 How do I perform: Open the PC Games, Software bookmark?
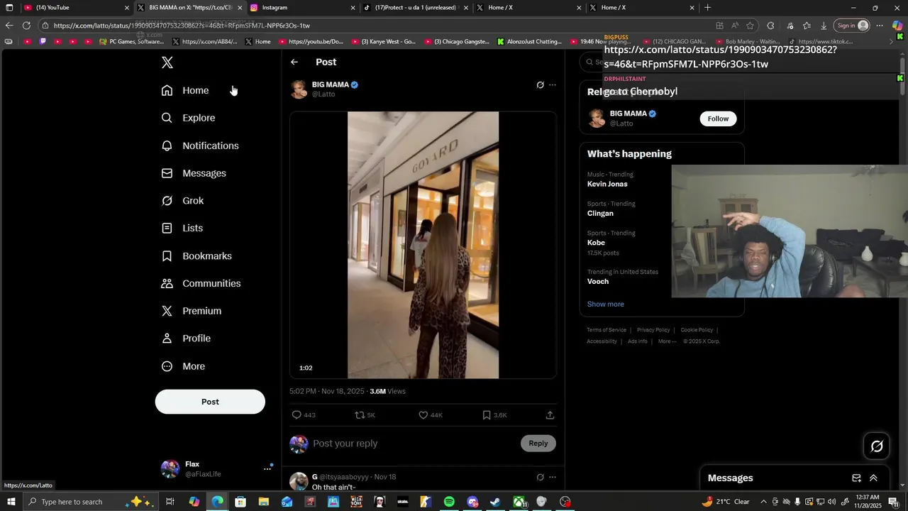pyautogui.click(x=131, y=42)
